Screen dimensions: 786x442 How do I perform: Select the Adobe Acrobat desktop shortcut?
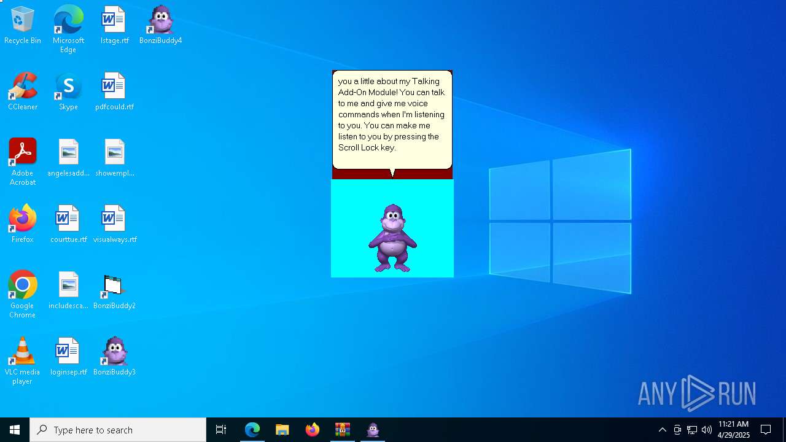click(23, 162)
